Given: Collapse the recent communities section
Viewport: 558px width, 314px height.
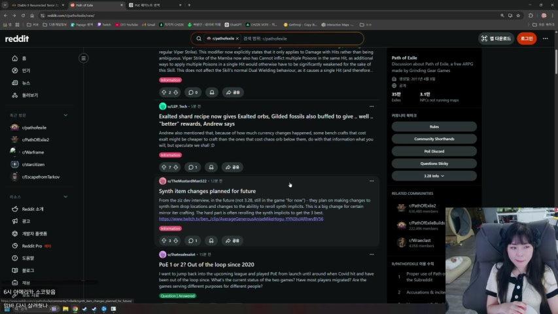Looking at the screenshot, I should (65, 115).
